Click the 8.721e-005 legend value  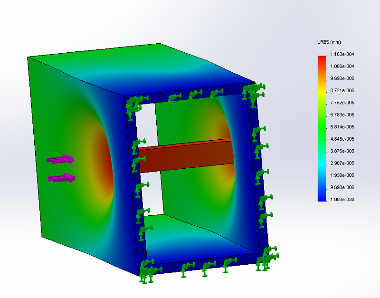tap(342, 90)
